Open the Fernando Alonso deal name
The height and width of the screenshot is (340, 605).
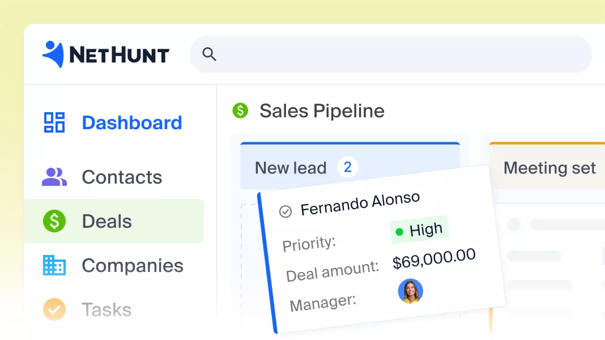click(360, 203)
